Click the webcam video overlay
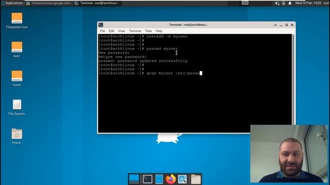This screenshot has height=185, width=330. pos(289,154)
